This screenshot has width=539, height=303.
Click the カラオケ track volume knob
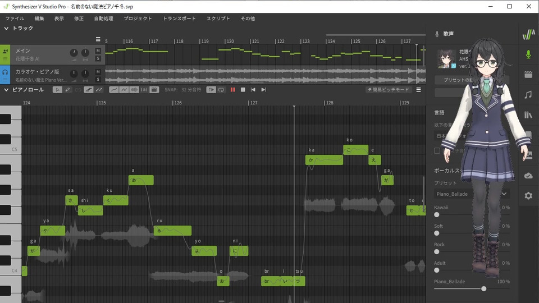(x=74, y=74)
